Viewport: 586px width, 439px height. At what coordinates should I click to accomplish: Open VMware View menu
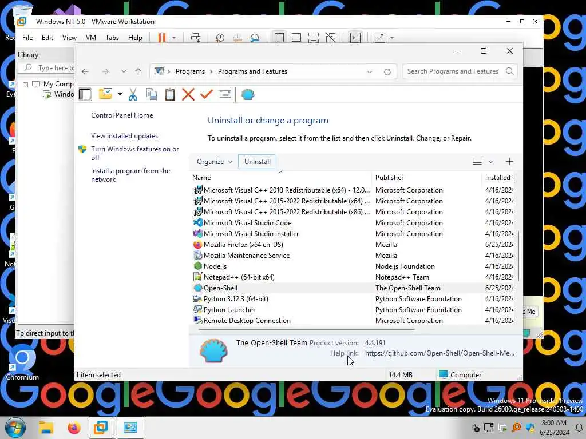[69, 38]
